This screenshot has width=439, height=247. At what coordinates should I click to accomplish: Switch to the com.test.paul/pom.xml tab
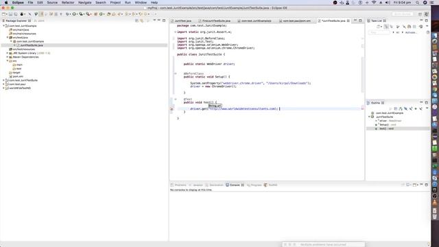[297, 21]
